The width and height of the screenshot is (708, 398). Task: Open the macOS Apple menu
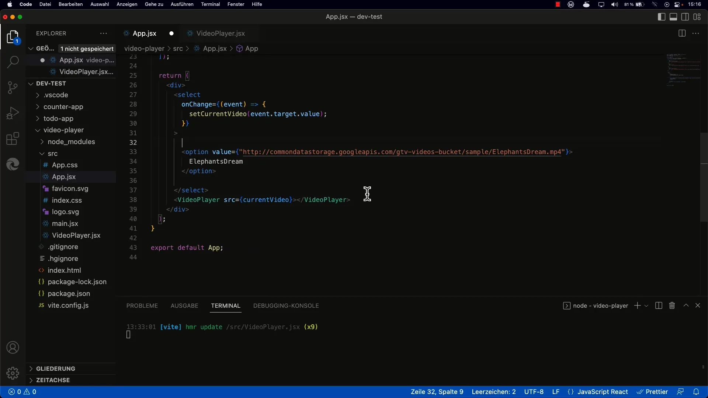coord(10,4)
